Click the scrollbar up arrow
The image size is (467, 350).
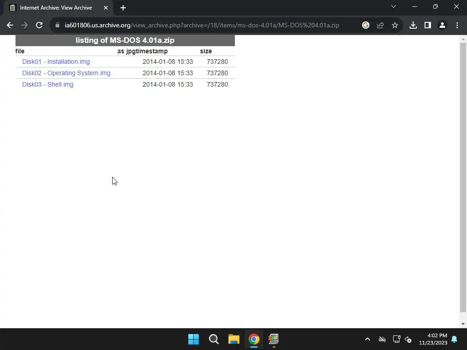click(x=463, y=39)
